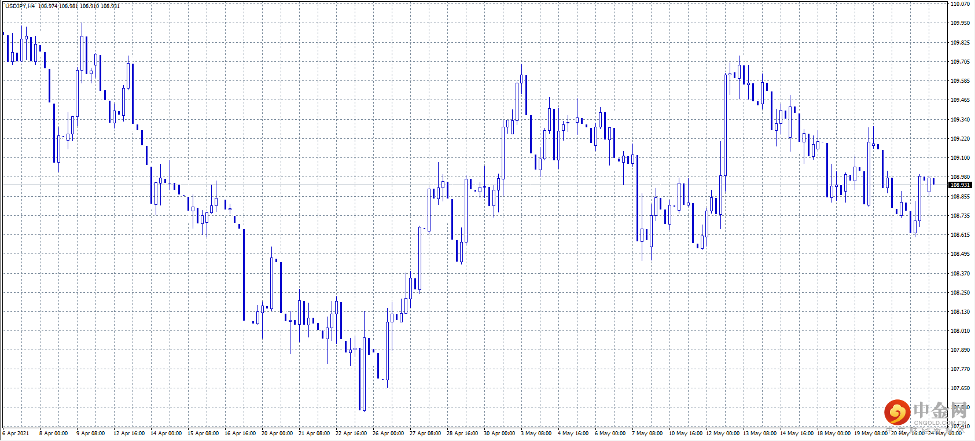Click the 28 Apr 16:00 time label
This screenshot has height=441, width=975.
pos(462,433)
